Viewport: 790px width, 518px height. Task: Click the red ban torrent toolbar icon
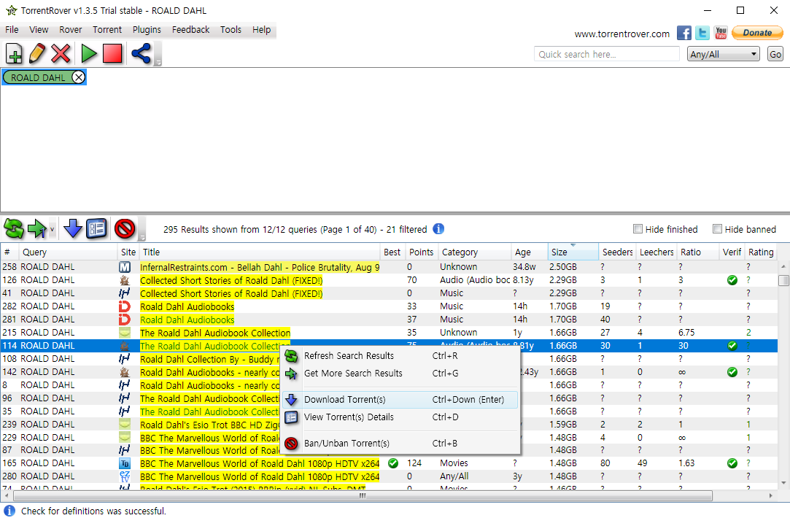click(x=125, y=229)
